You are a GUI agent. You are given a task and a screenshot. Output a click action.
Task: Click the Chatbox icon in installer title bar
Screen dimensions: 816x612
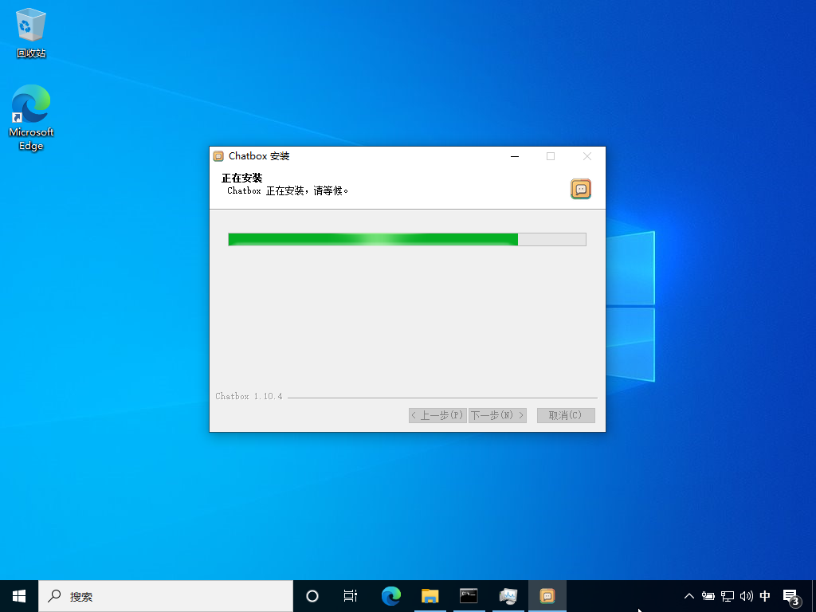tap(218, 156)
